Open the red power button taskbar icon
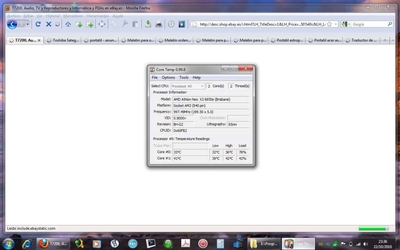Viewport: 400px width, 250px height. 203,244
